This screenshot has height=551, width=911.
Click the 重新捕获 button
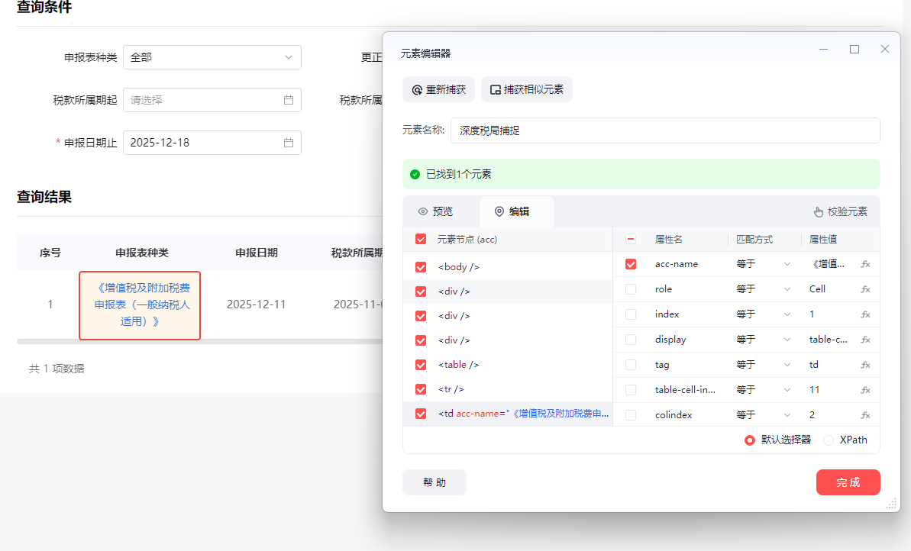(x=438, y=89)
